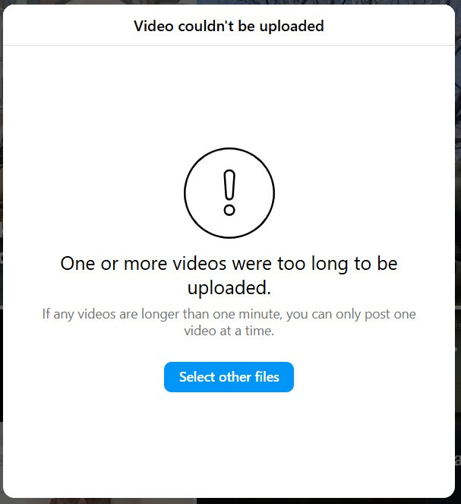
Task: Click the dot of the exclamation mark
Action: [229, 211]
